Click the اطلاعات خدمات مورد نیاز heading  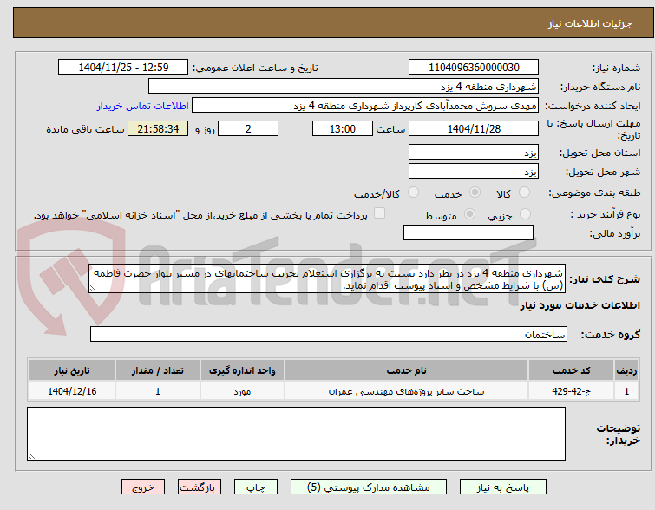[580, 306]
